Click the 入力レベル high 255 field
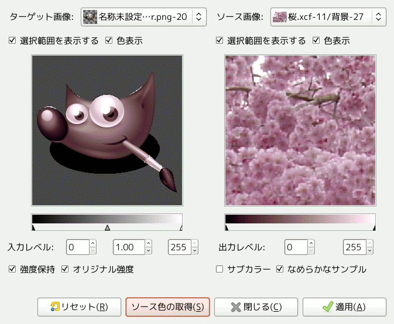 point(180,247)
